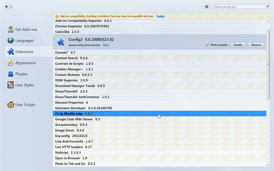The image size is (274, 171).
Task: Select Add-on Compatibility Reporter 0.8.3 row
Action: tap(160, 21)
